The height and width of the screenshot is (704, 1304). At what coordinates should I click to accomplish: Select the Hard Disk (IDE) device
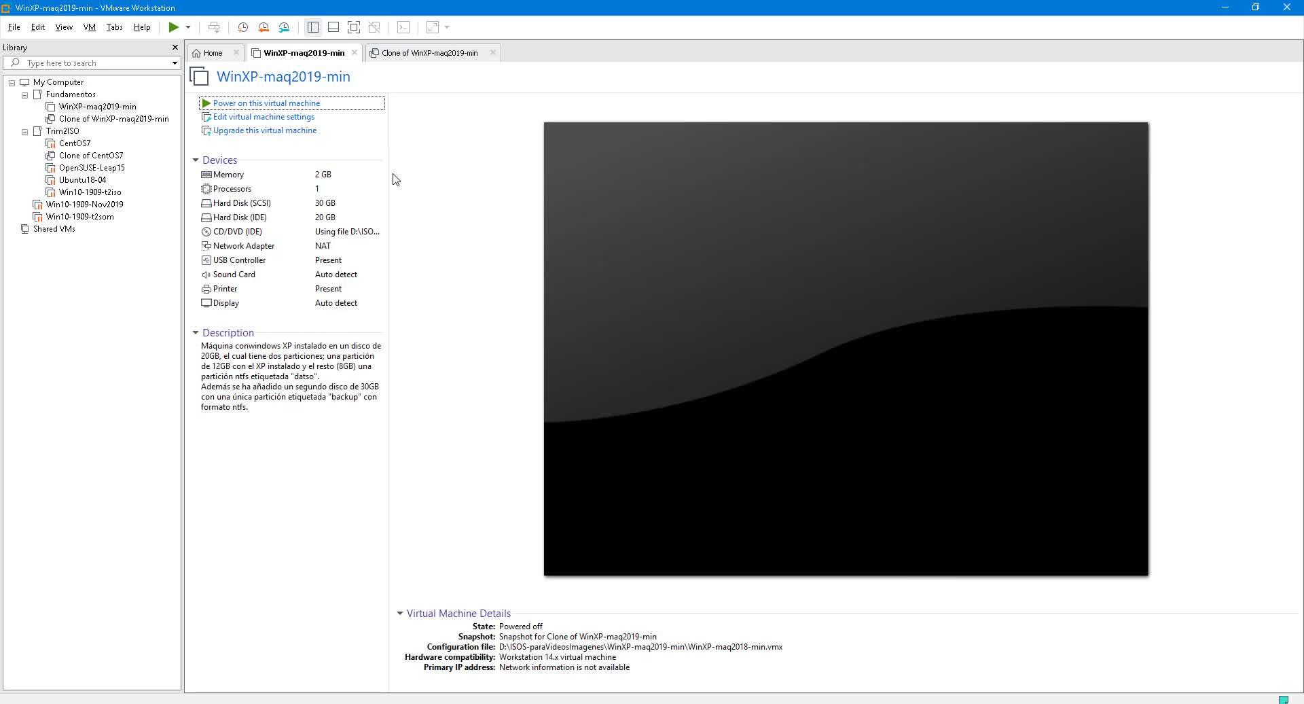pos(291,217)
